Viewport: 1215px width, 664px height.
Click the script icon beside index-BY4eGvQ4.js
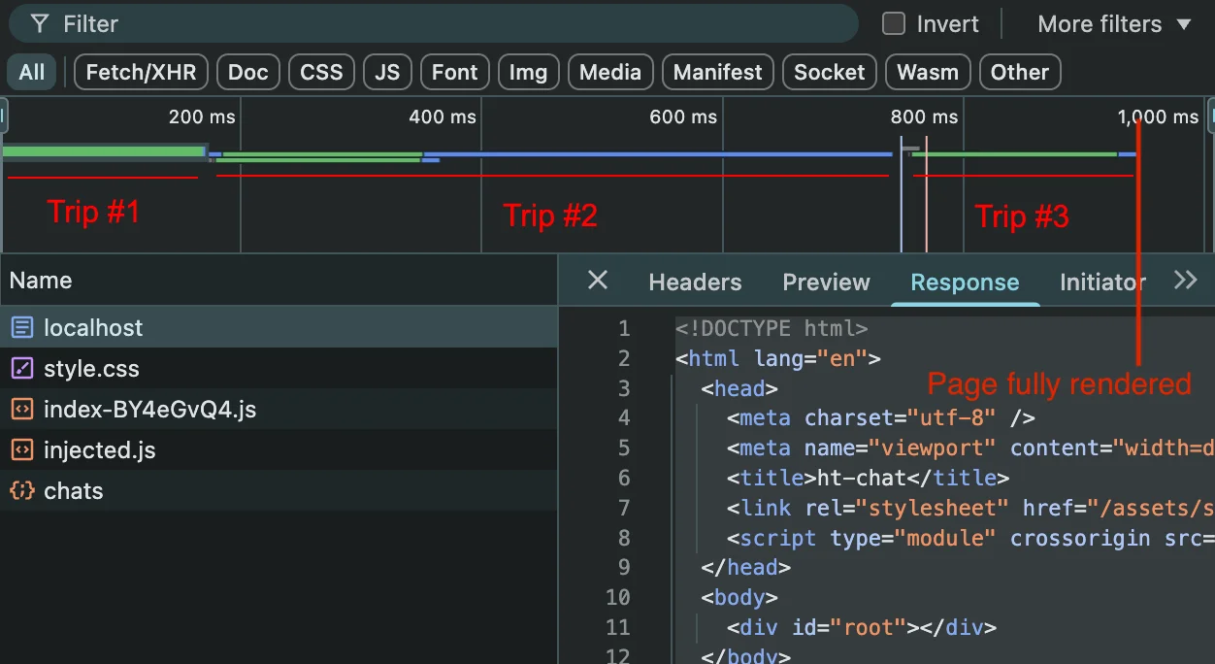coord(21,409)
